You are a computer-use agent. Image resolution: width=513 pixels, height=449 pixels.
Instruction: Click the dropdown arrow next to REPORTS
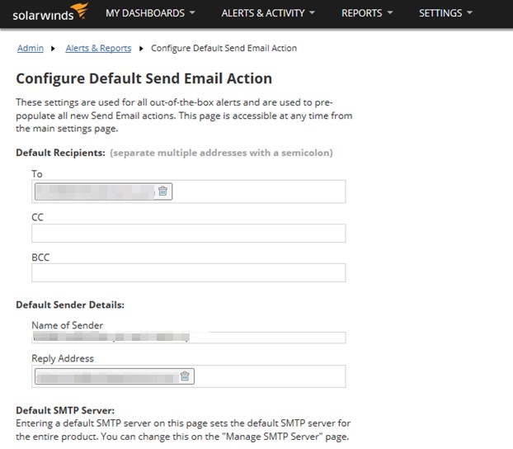pyautogui.click(x=389, y=13)
